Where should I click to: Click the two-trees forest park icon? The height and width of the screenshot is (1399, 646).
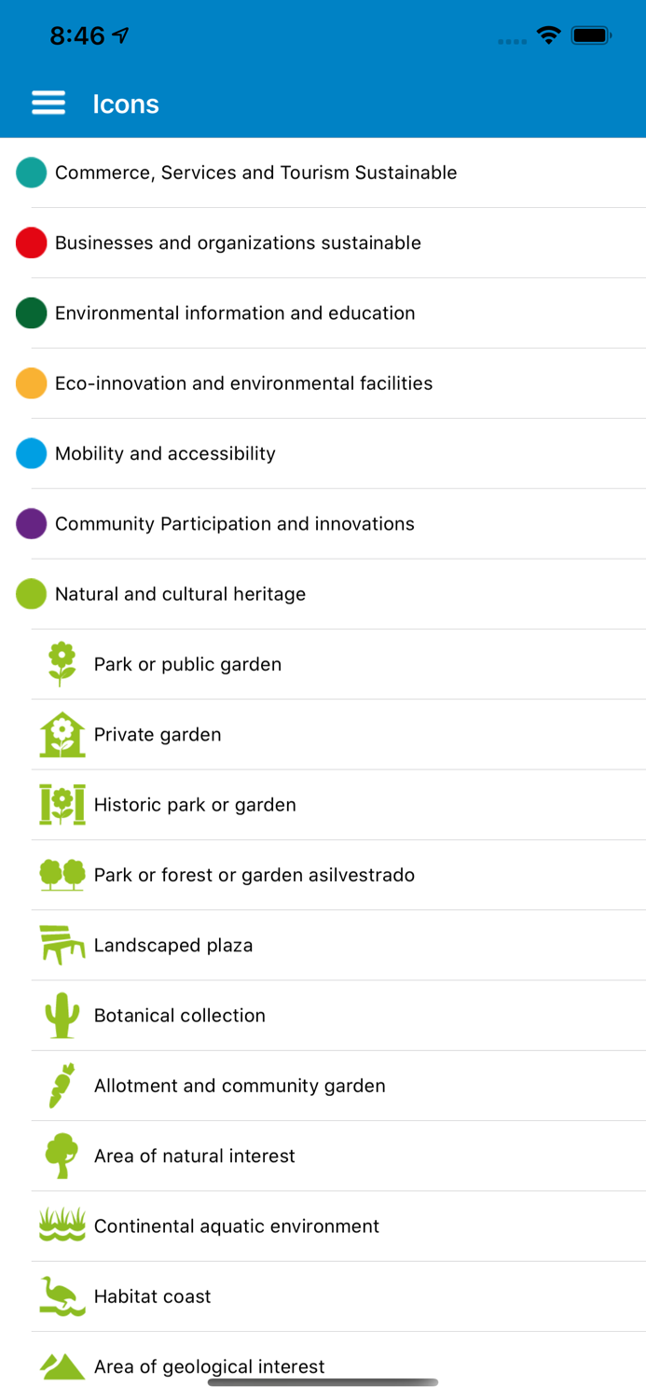pyautogui.click(x=62, y=875)
